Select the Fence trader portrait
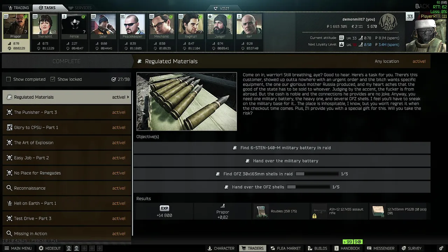Screen dimensions: 448x252 coord(74,26)
